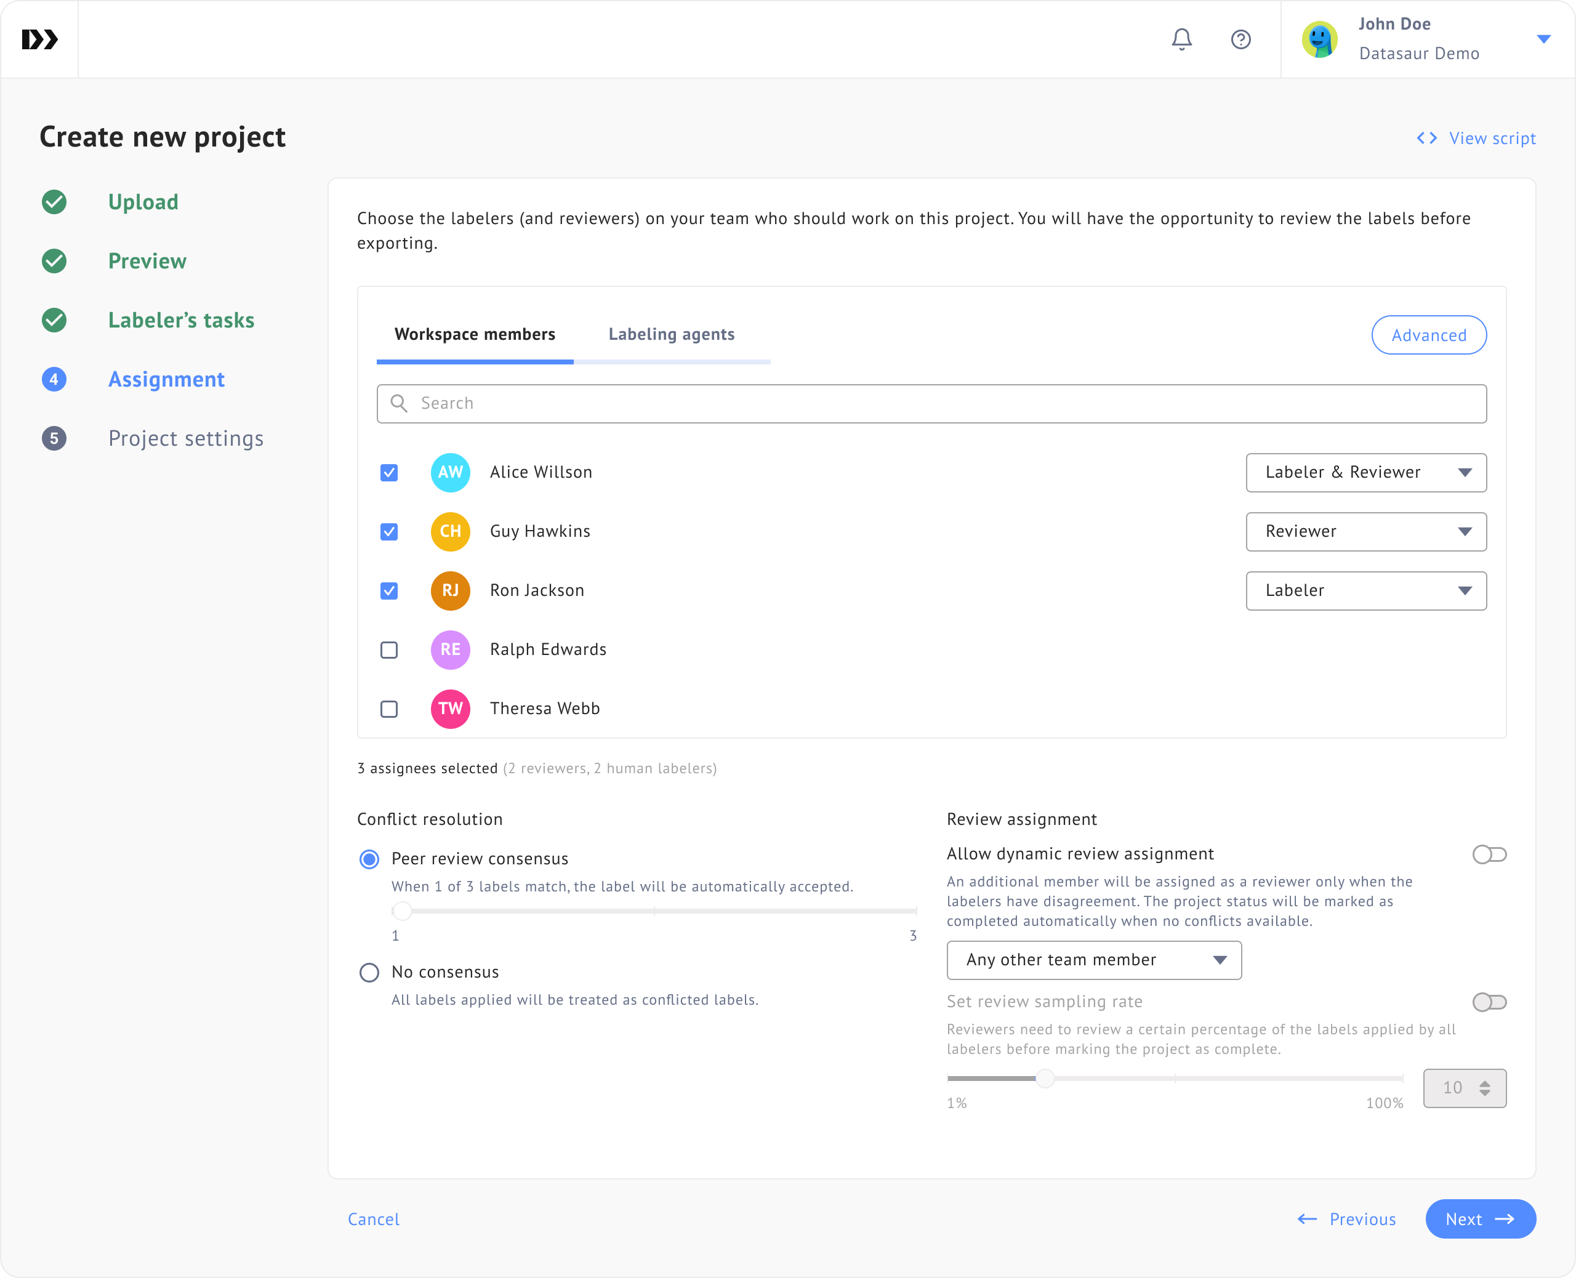Click the Upload step checkmark icon
1576x1278 pixels.
pos(54,202)
